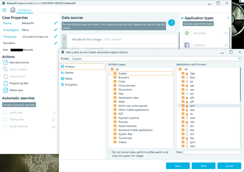Switch to the Dashboard tab
Viewport: 244px width, 172px height.
coord(24,10)
